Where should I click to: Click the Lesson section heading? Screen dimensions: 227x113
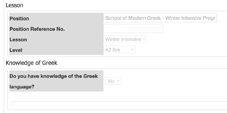(14, 5)
